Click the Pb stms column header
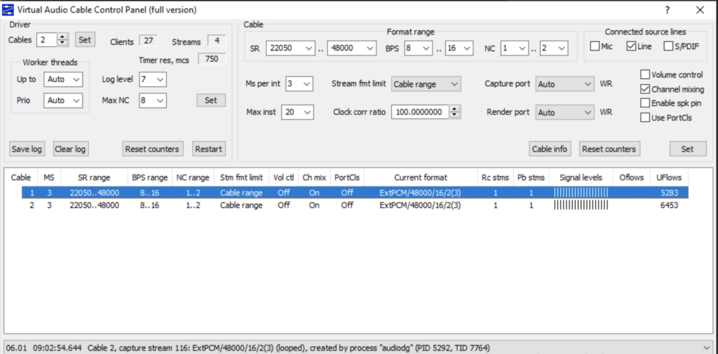This screenshot has width=718, height=354. pos(531,177)
